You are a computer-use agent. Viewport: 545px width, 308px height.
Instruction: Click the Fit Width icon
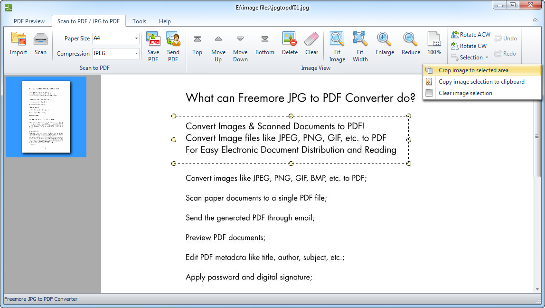pyautogui.click(x=360, y=39)
